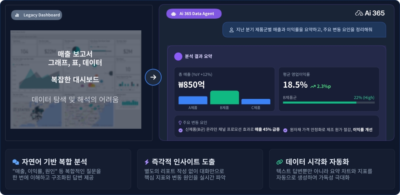Screen dimensions: 400x195
Task: Click the Ai 365 cloud logo icon
Action: point(359,13)
